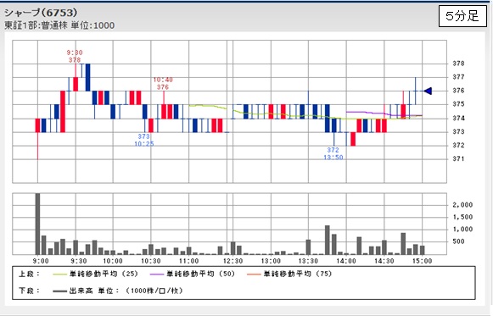Click the tall red candlestick near 9:20
Image resolution: width=493 pixels, height=316 pixels.
63,111
